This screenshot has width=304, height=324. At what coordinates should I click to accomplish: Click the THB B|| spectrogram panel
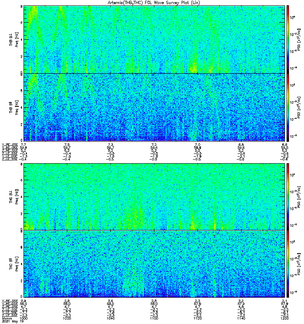154,107
